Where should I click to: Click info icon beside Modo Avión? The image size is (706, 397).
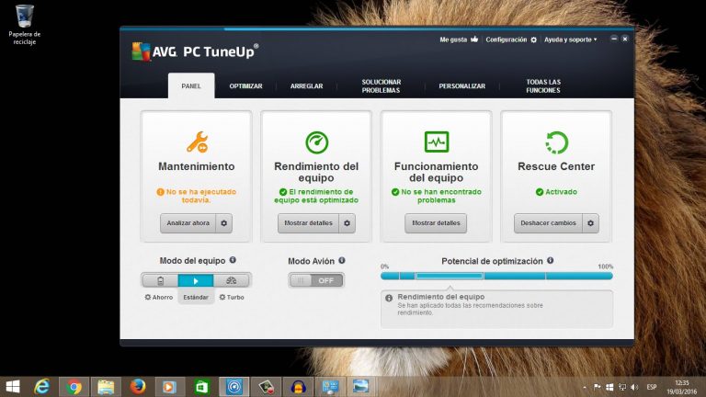(342, 261)
